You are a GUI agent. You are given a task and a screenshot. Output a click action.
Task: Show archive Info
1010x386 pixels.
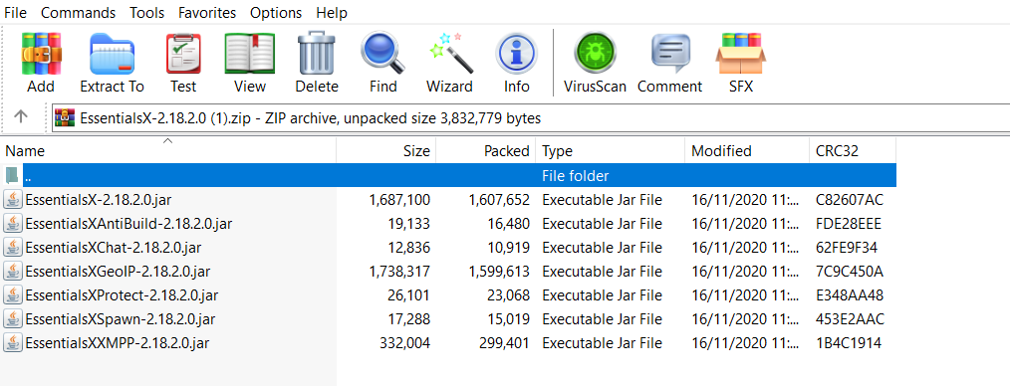coord(517,63)
